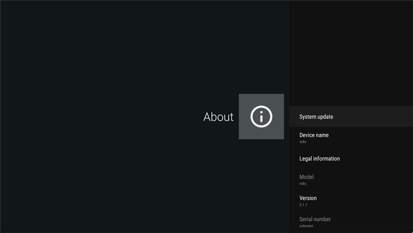Tap the letter i inside the info circle
The height and width of the screenshot is (233, 413).
click(x=261, y=117)
